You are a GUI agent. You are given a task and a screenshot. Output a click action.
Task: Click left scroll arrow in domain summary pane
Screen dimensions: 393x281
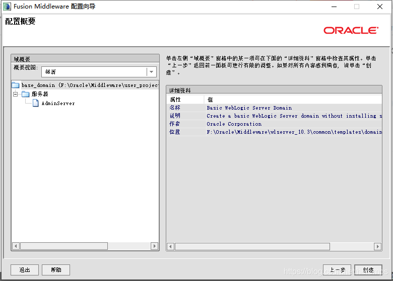pos(16,246)
